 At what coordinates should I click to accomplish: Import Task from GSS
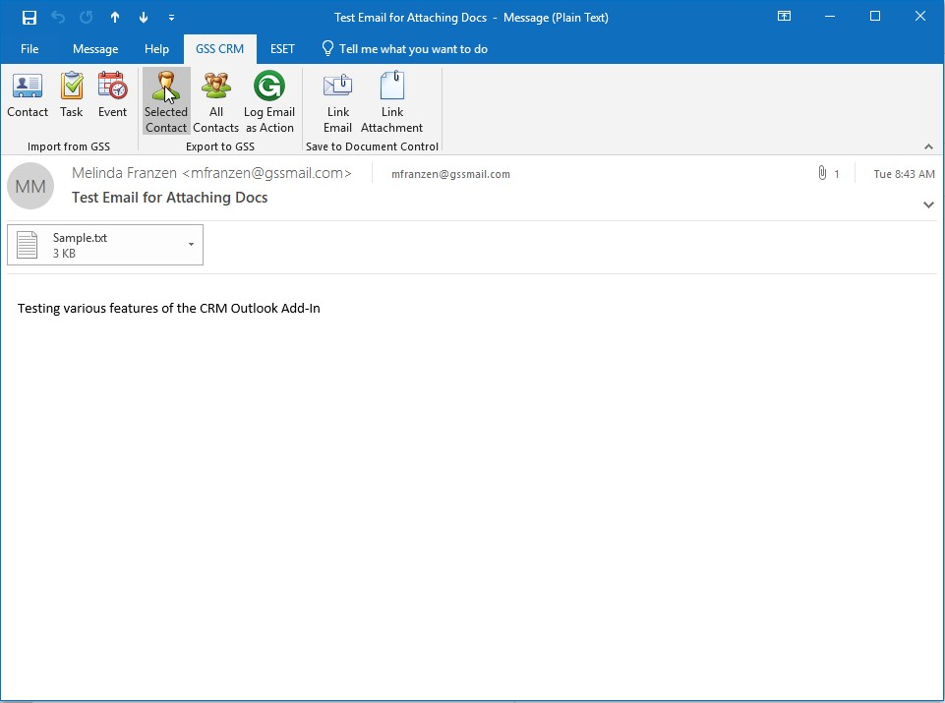coord(71,95)
